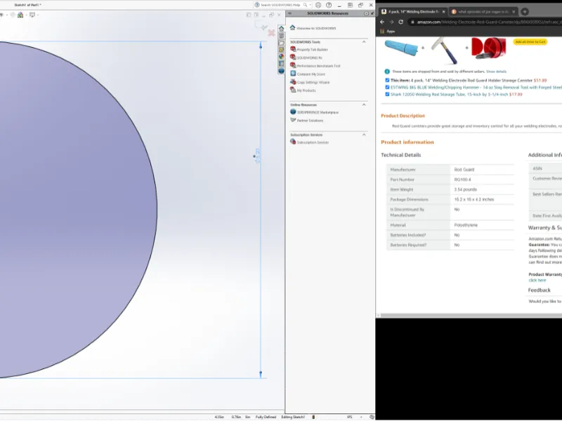Viewport: 562px width, 421px height.
Task: Uncheck the 'This item: 4 pack' checkbox
Action: point(387,80)
